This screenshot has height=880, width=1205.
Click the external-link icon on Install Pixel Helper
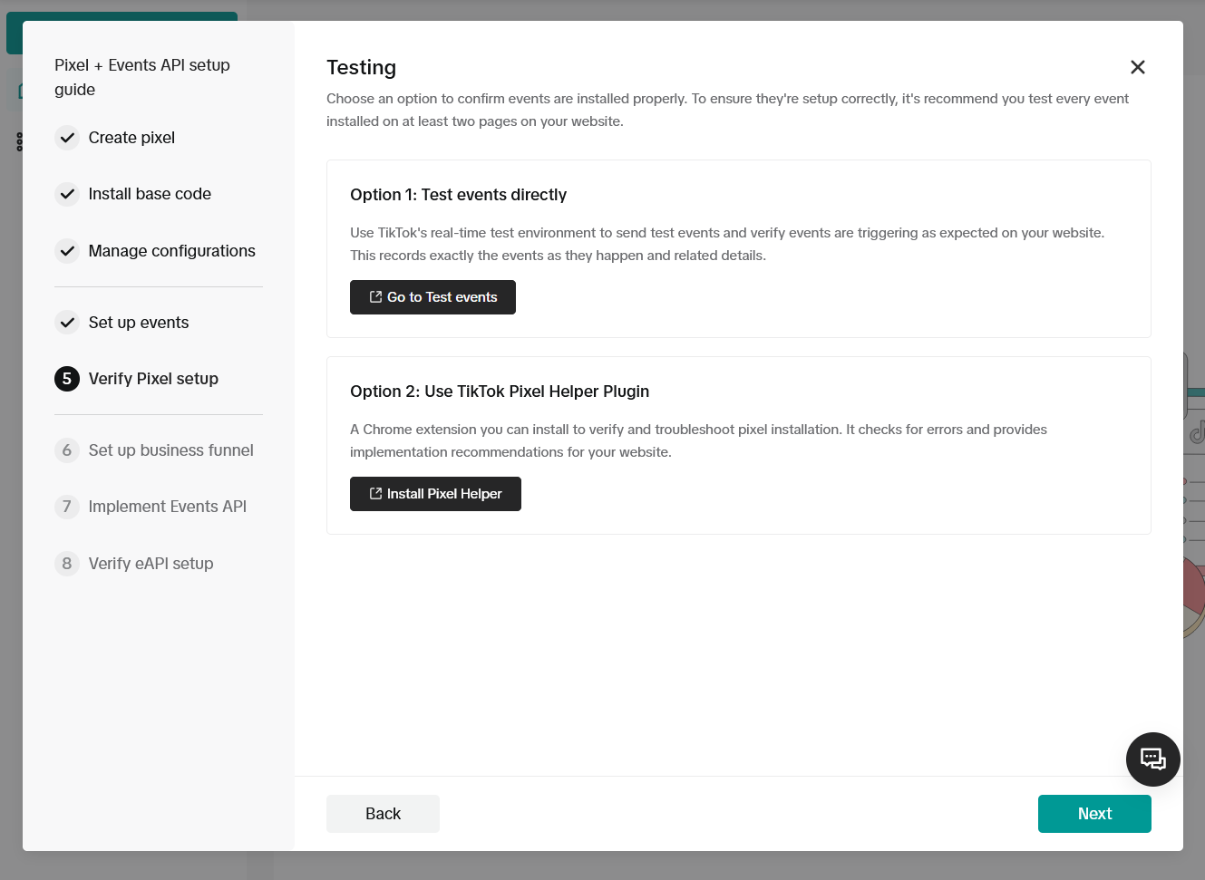[375, 494]
